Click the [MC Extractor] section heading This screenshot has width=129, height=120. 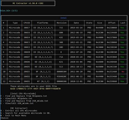coord(19,108)
